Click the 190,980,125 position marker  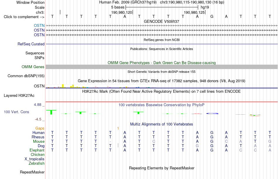pyautogui.click(x=194, y=12)
